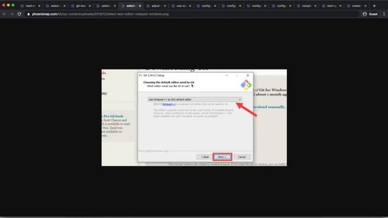Reload the current page
The width and height of the screenshot is (388, 218).
[19, 14]
